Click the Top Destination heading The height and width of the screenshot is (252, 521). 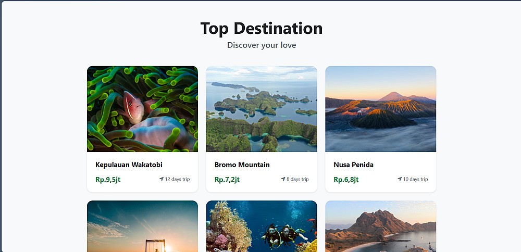(x=262, y=28)
